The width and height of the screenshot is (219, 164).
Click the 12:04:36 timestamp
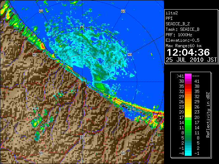[188, 52]
